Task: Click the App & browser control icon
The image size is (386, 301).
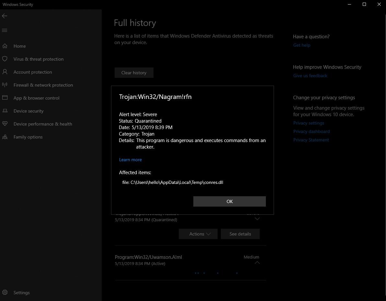Action: point(5,98)
